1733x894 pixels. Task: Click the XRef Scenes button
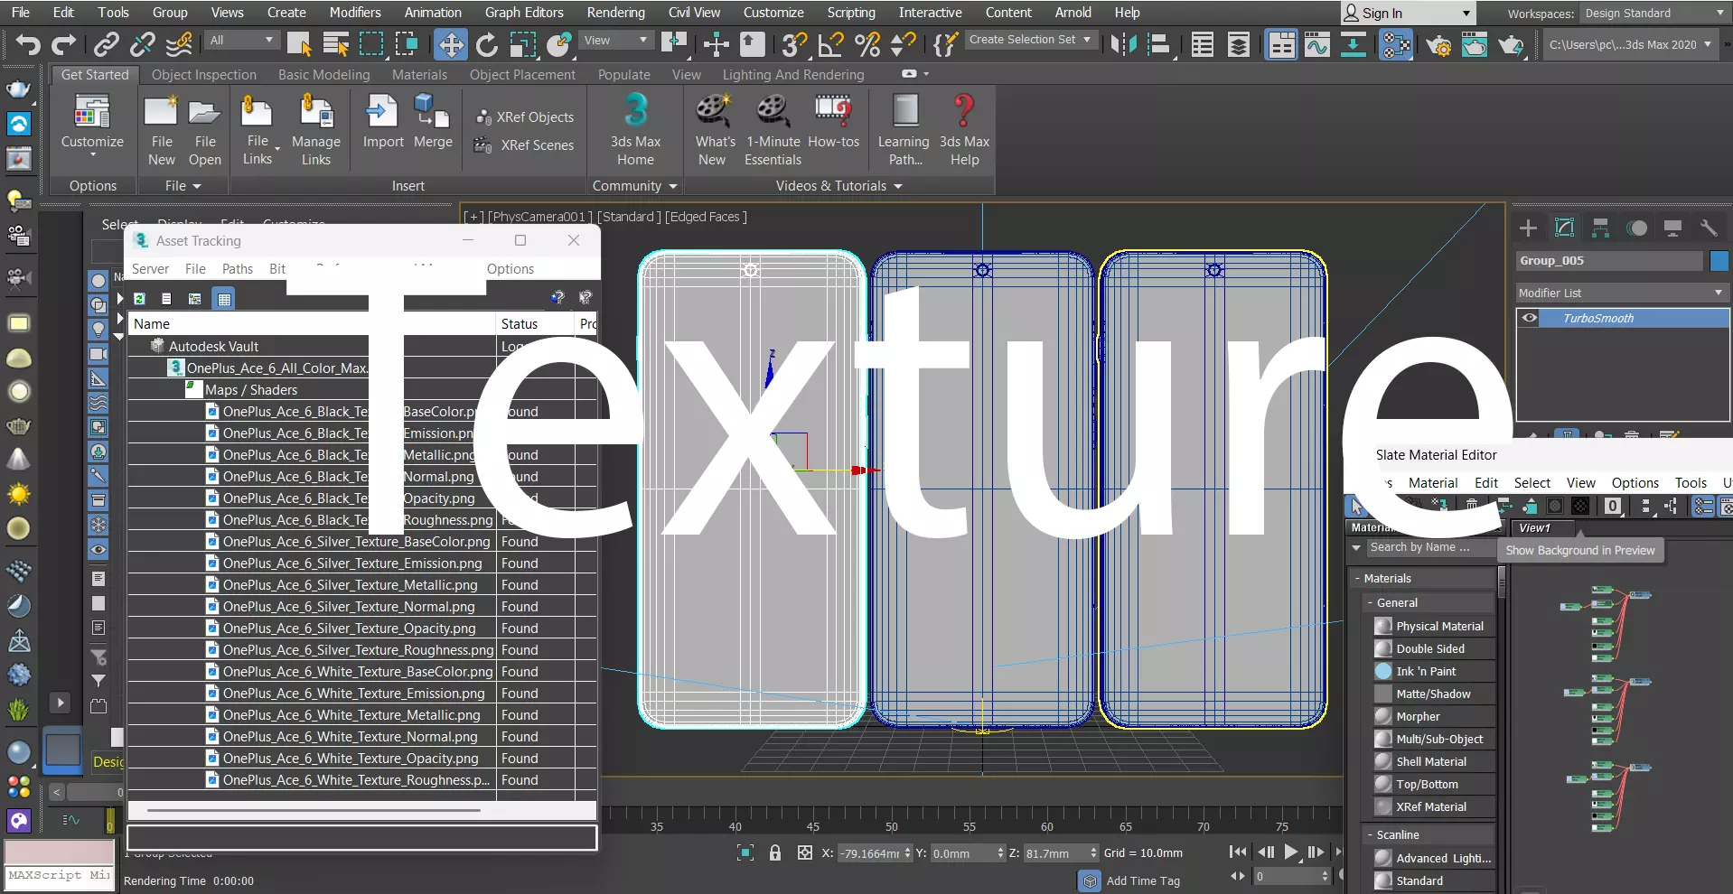(525, 145)
